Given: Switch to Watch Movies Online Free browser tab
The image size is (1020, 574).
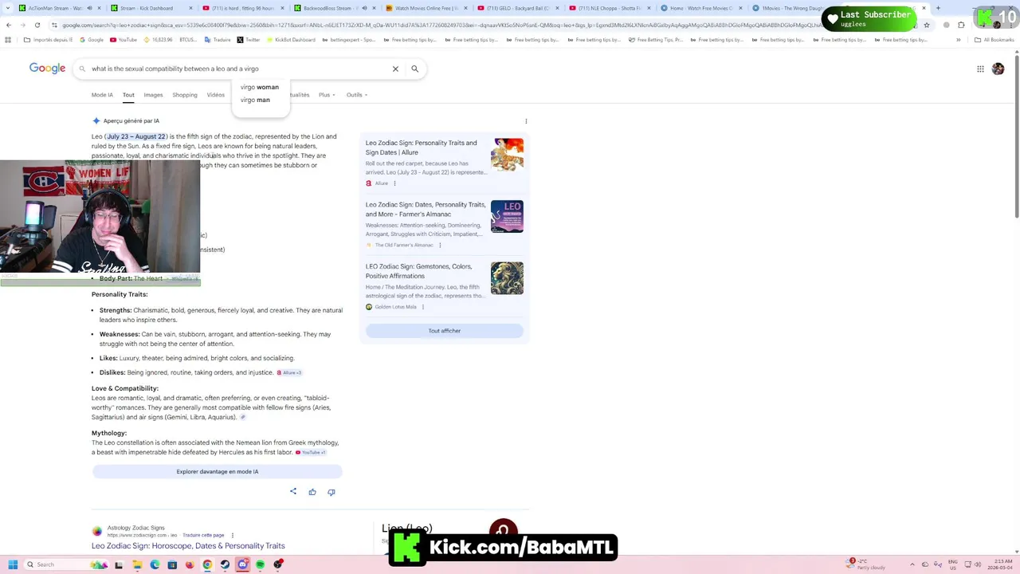Looking at the screenshot, I should [426, 8].
